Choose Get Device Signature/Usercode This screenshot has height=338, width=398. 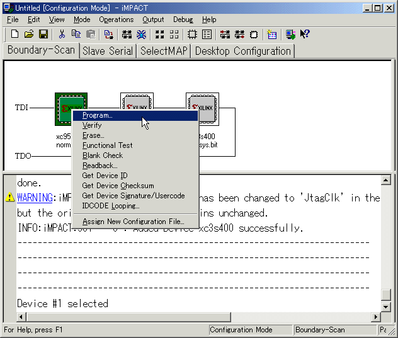coord(135,196)
